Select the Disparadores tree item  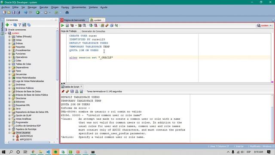point(22,68)
